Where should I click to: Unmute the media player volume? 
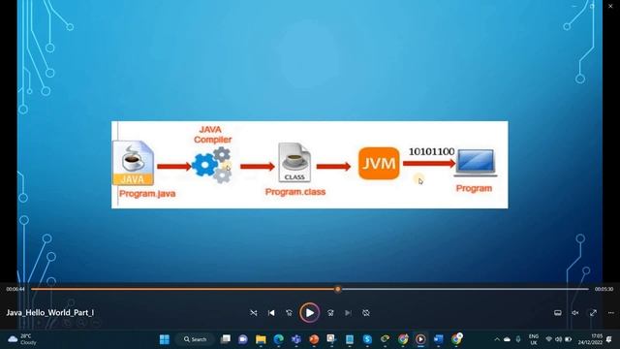click(575, 313)
